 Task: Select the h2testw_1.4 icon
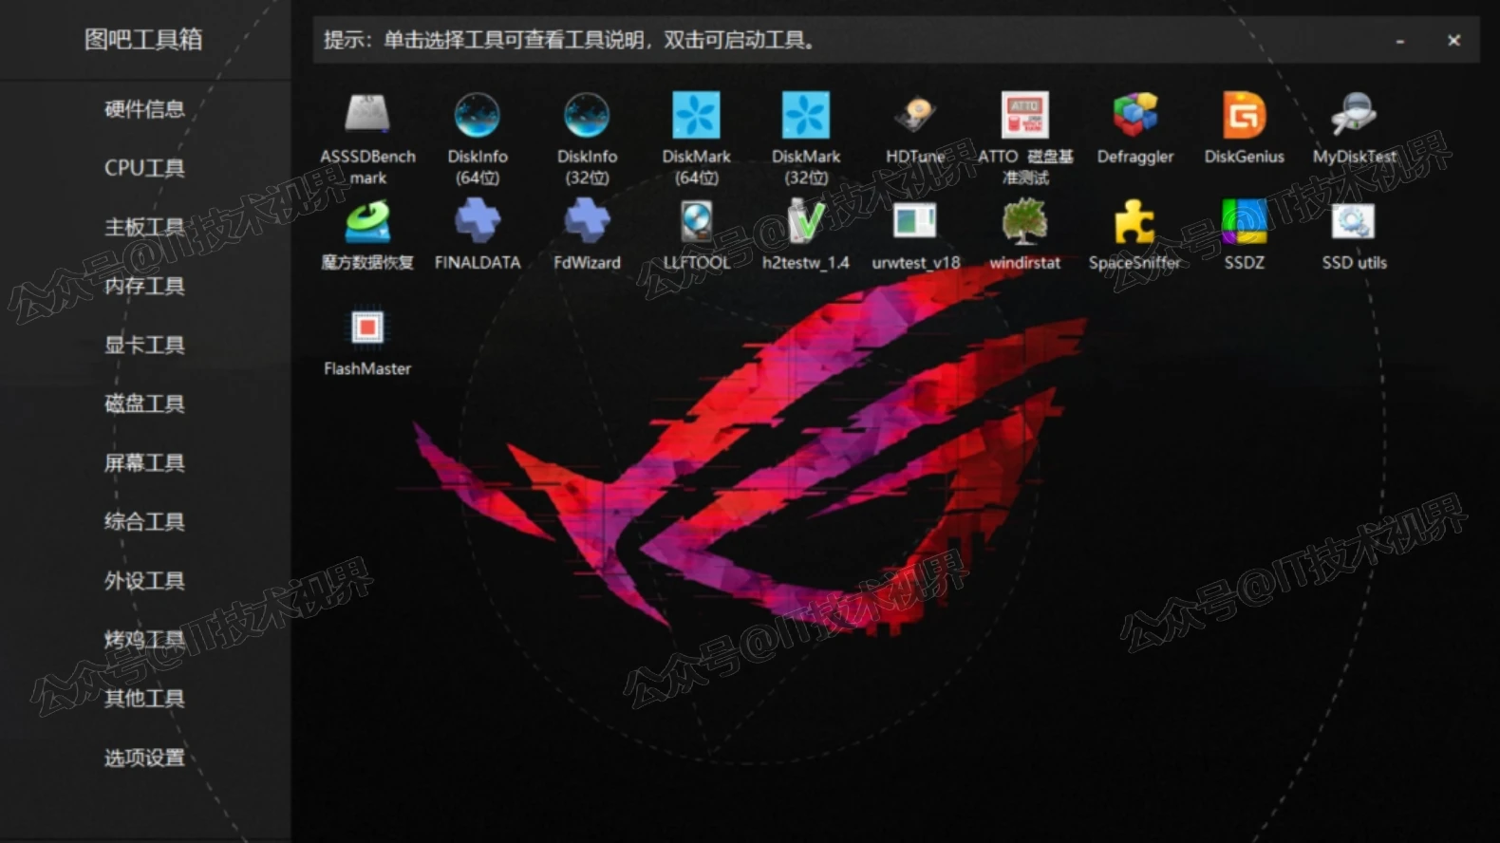coord(806,221)
